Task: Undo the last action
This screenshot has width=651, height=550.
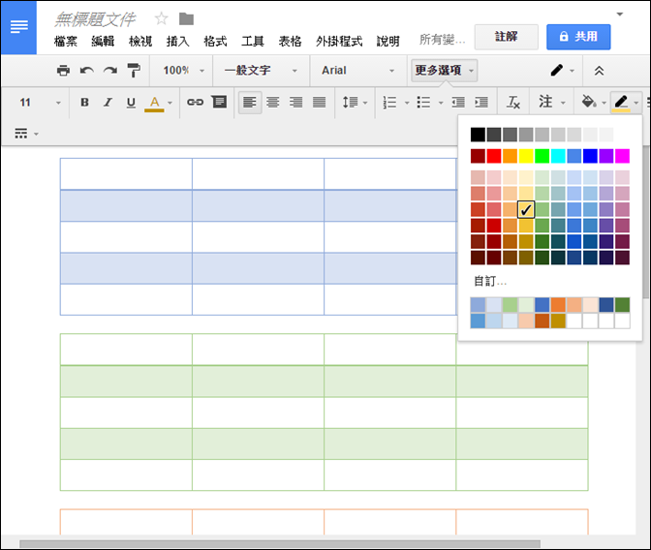Action: pyautogui.click(x=86, y=71)
